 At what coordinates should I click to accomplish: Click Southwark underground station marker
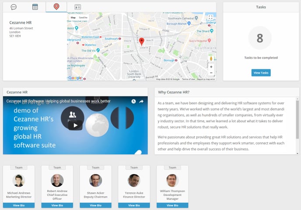click(x=120, y=39)
